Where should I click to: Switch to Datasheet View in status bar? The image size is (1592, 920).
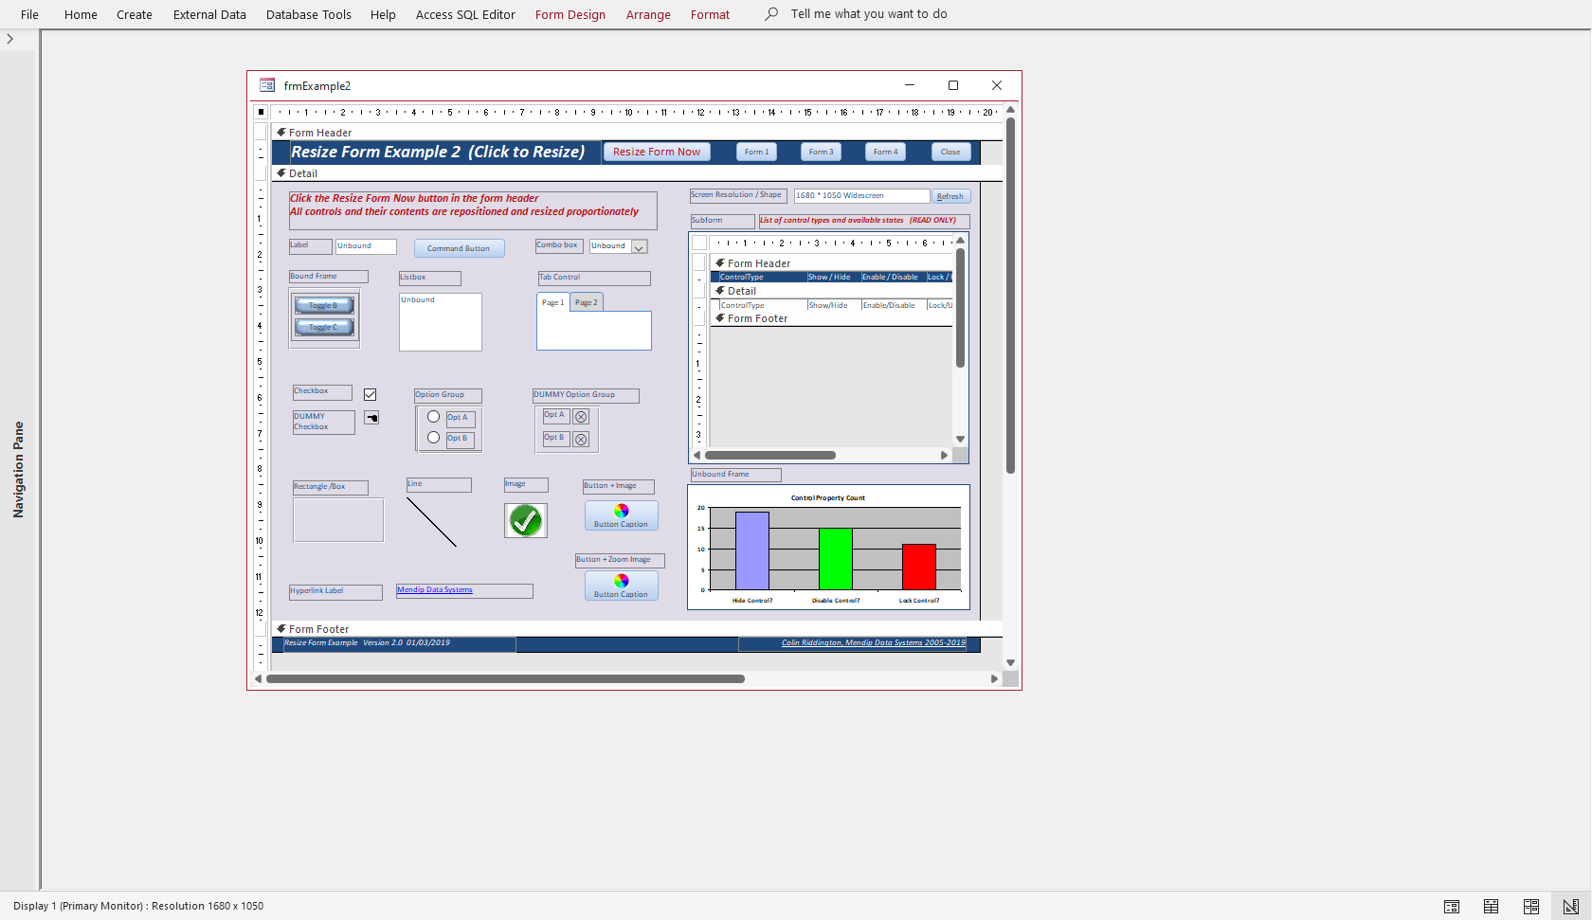(x=1492, y=906)
